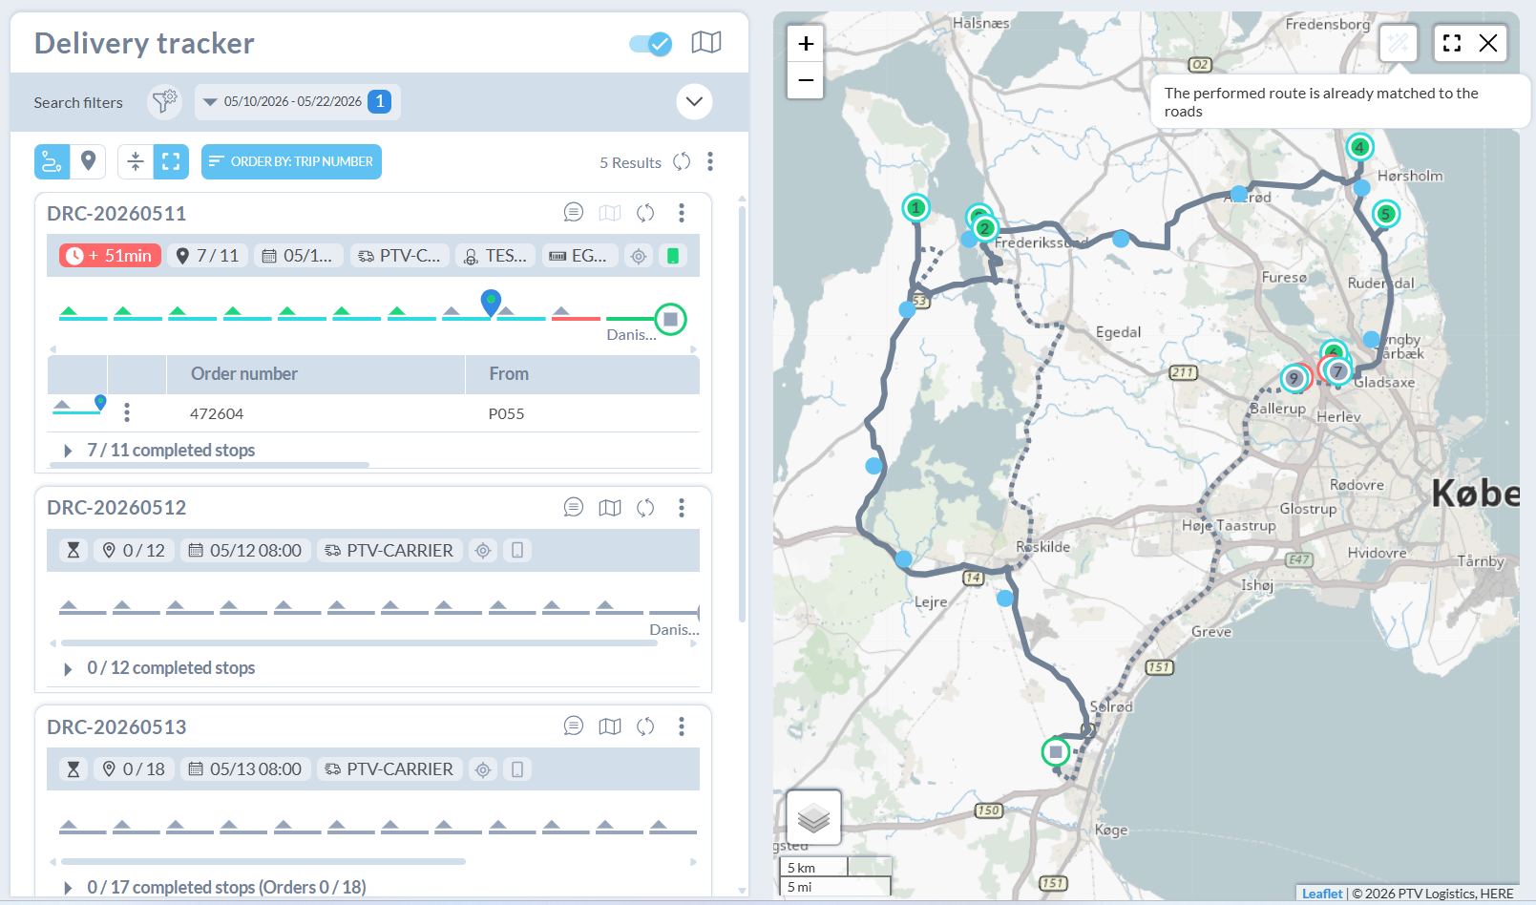1536x905 pixels.
Task: Open row options menu for order 472604
Action: 127,412
